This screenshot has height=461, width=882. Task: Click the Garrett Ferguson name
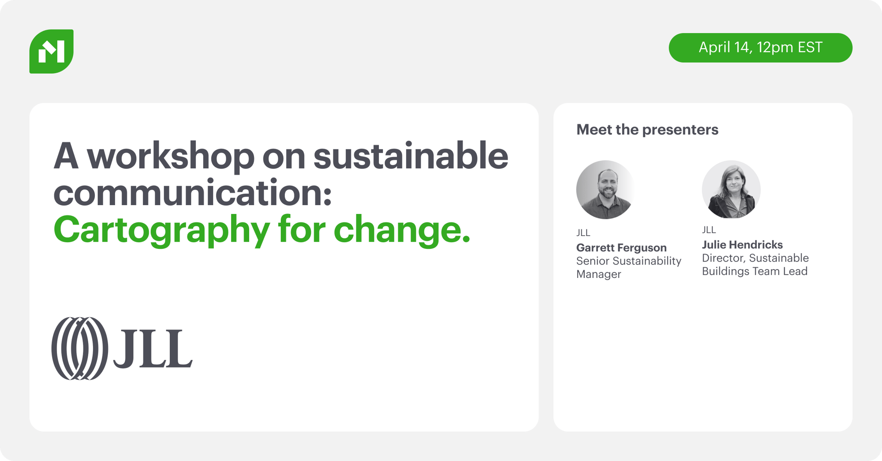pyautogui.click(x=621, y=247)
